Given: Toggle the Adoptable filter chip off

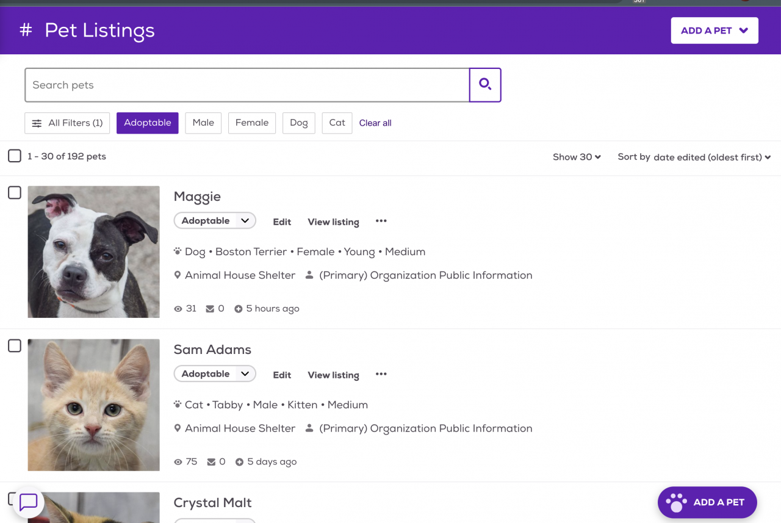Looking at the screenshot, I should pyautogui.click(x=148, y=123).
